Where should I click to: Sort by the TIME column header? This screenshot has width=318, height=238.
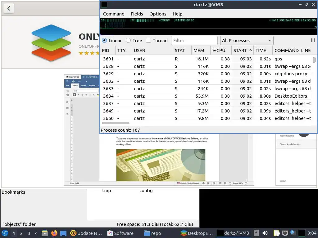[263, 51]
